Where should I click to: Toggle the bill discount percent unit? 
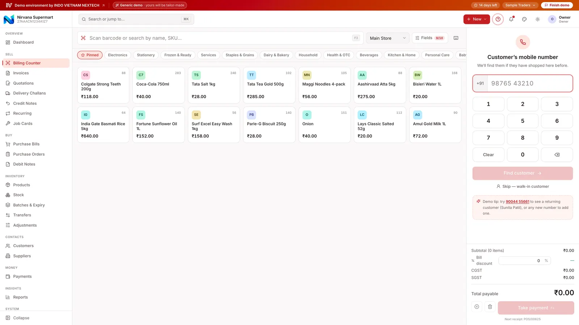click(x=546, y=261)
